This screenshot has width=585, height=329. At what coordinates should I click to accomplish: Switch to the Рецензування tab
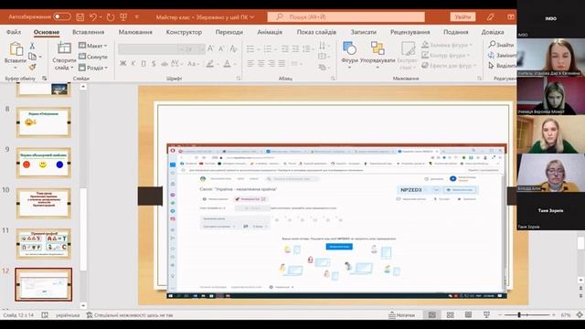(x=410, y=32)
